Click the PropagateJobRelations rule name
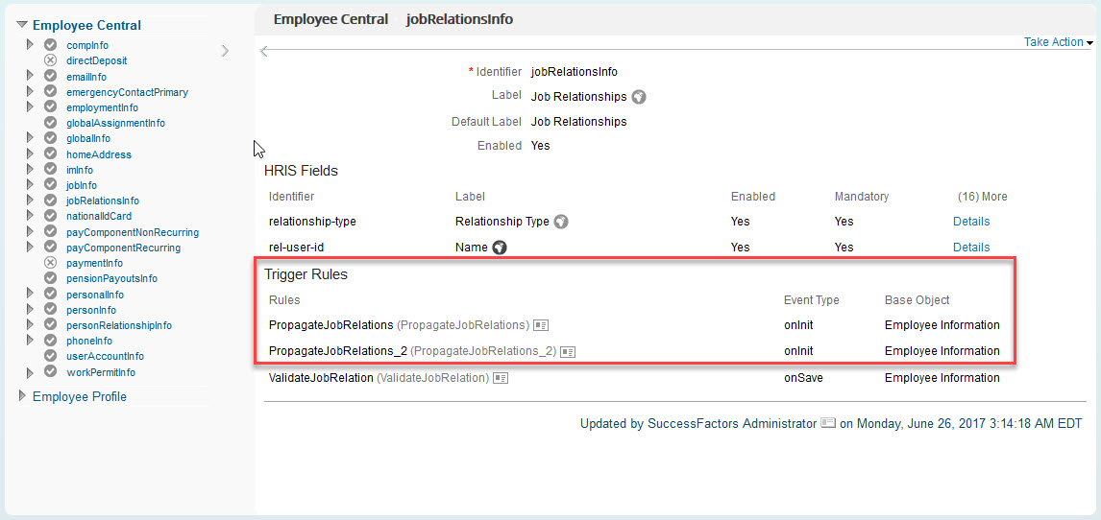 pyautogui.click(x=331, y=325)
